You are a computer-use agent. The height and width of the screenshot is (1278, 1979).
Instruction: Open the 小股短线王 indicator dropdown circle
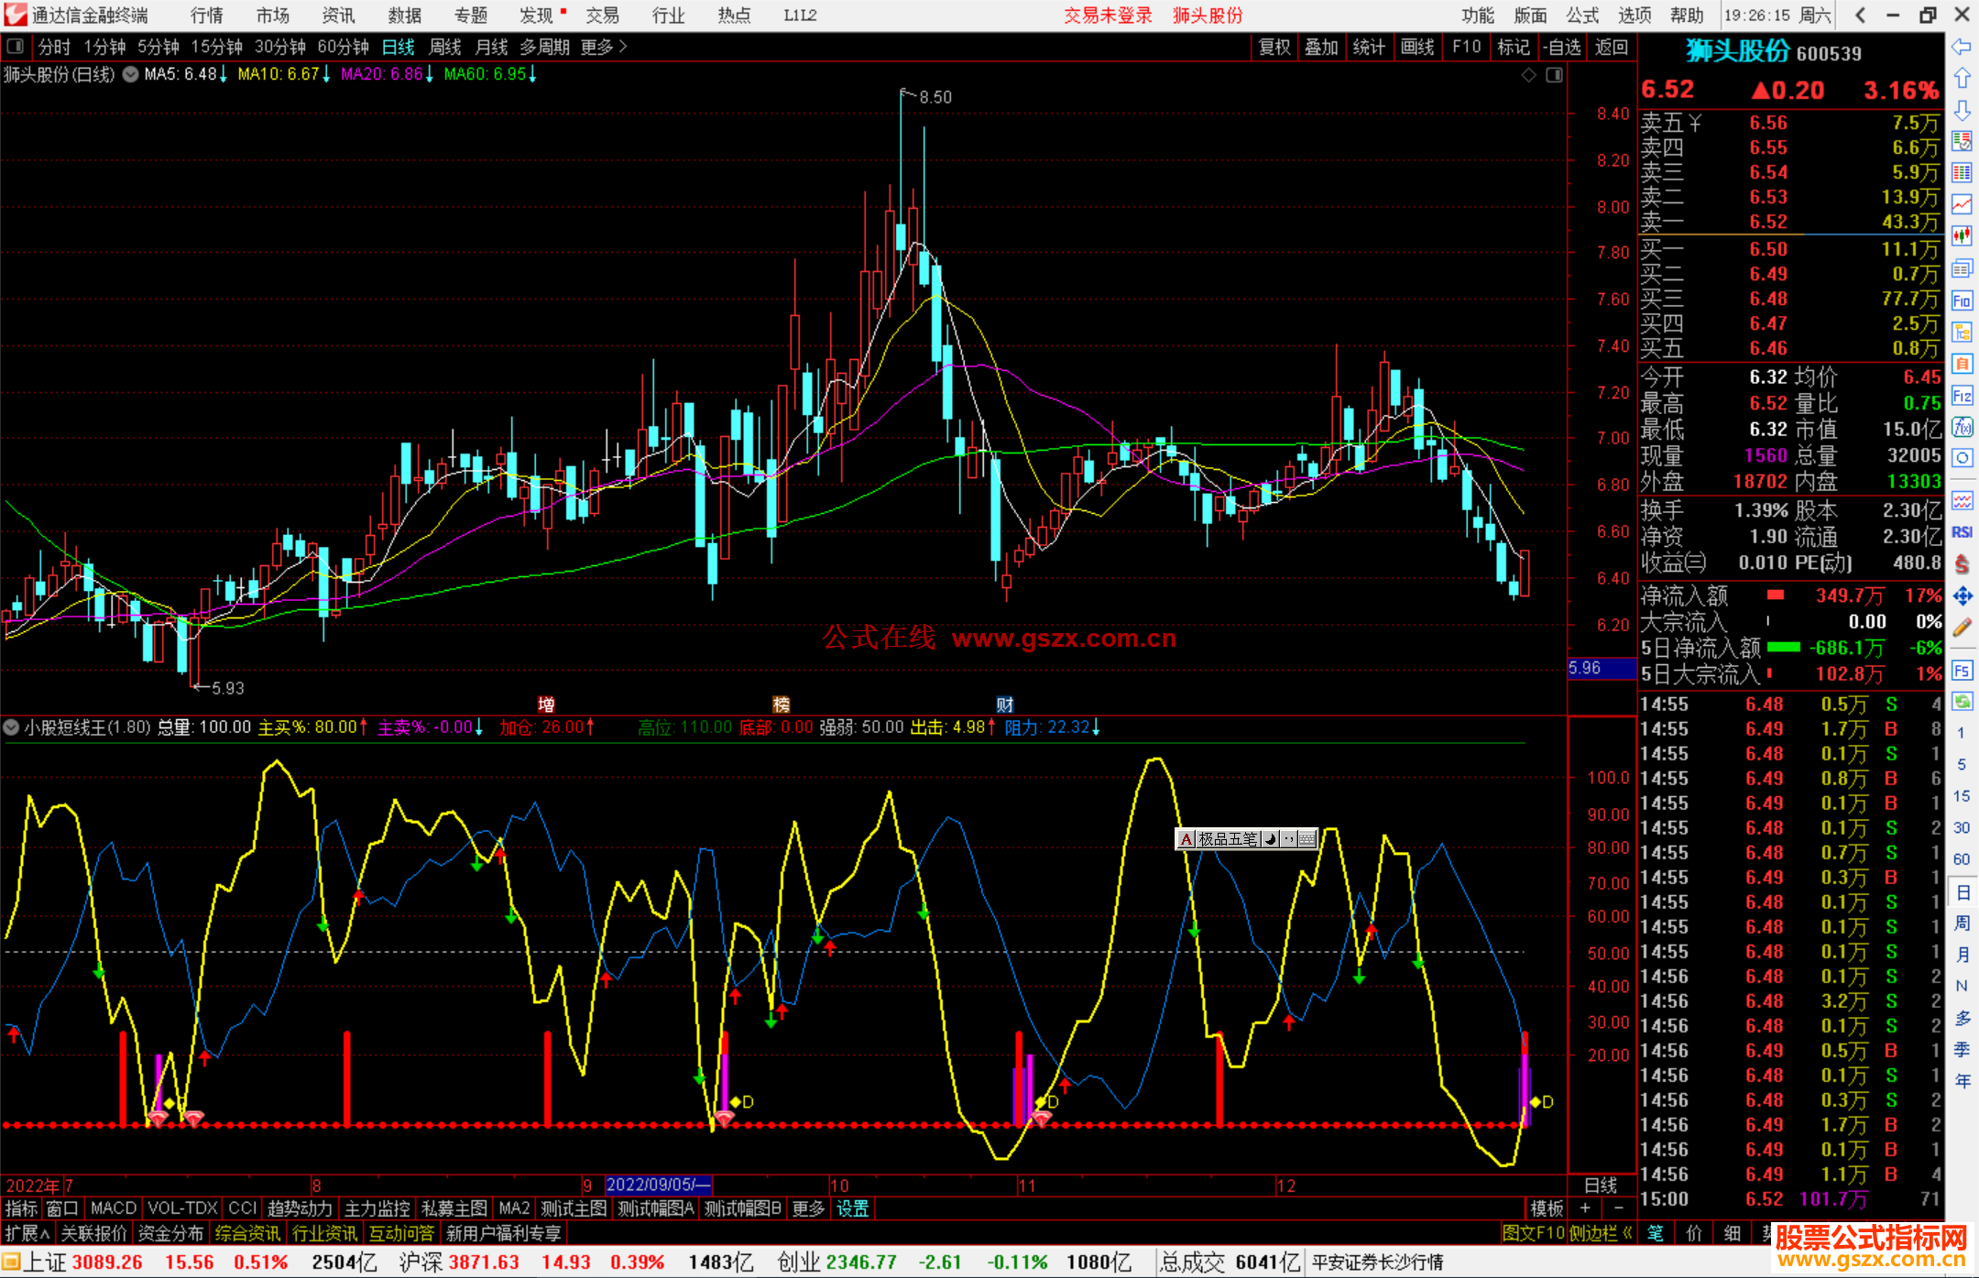coord(12,727)
